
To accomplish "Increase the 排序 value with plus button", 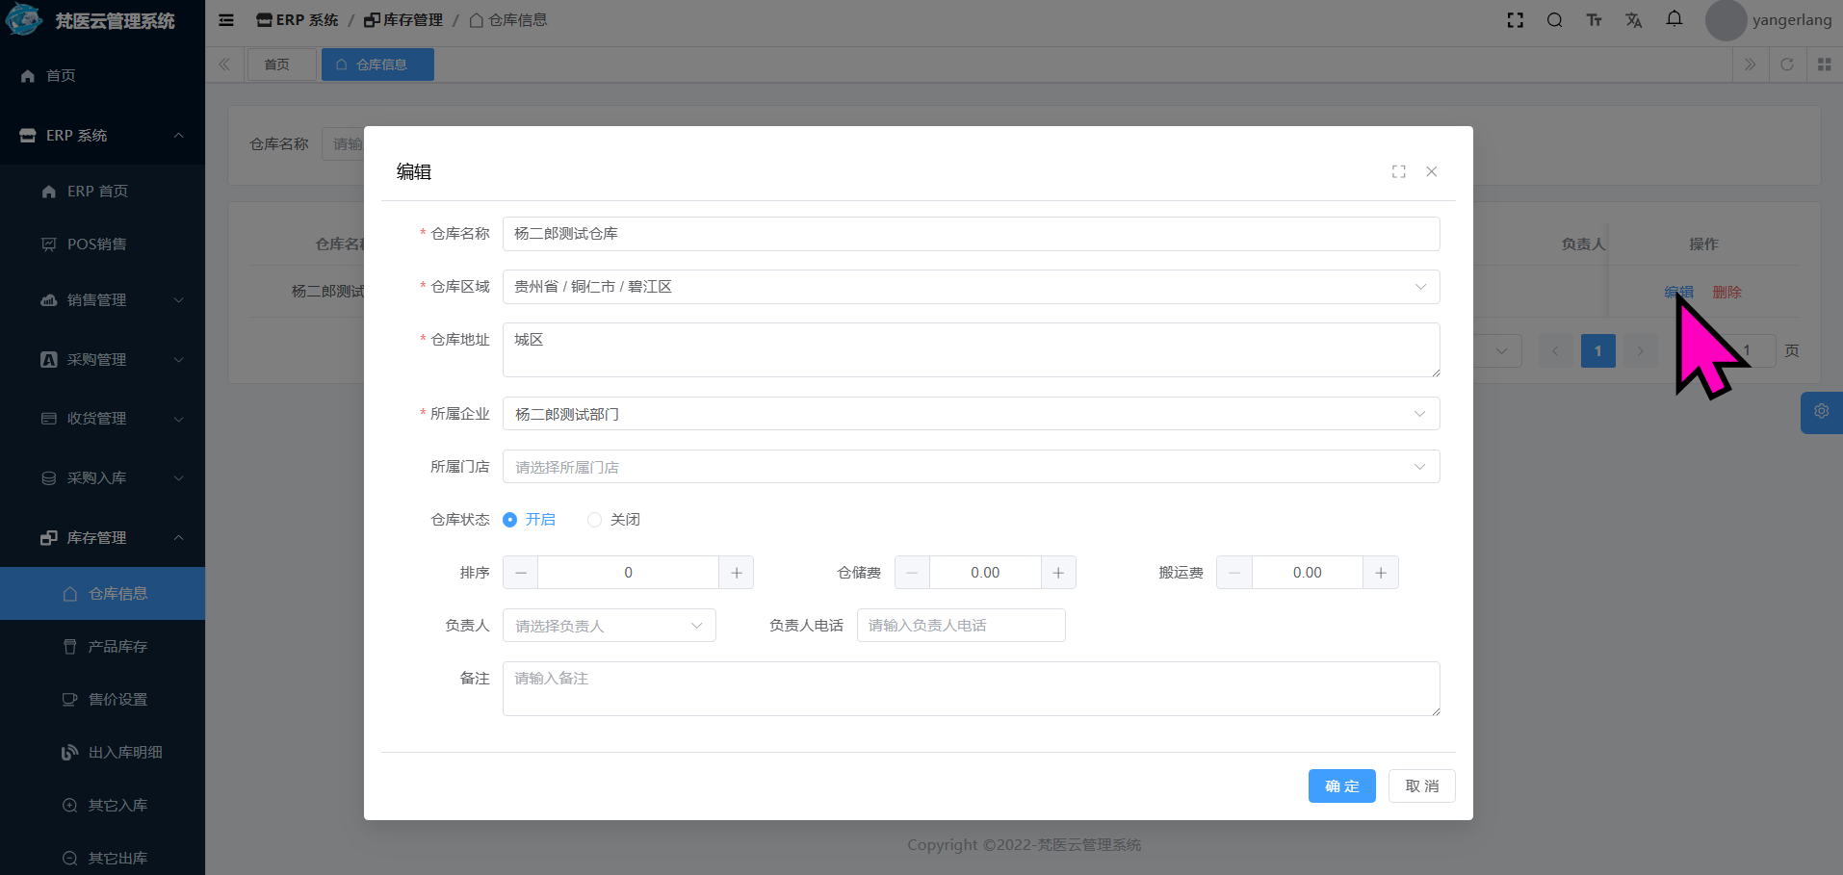I will tap(736, 573).
